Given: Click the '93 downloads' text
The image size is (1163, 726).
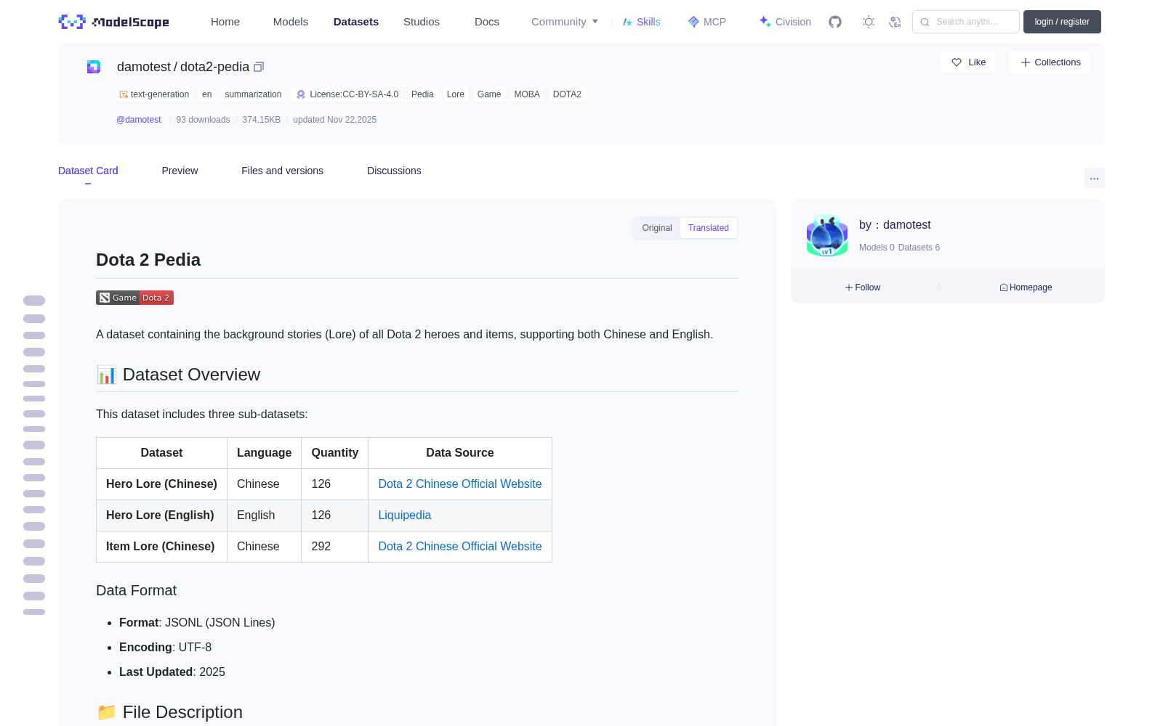Looking at the screenshot, I should [x=203, y=120].
